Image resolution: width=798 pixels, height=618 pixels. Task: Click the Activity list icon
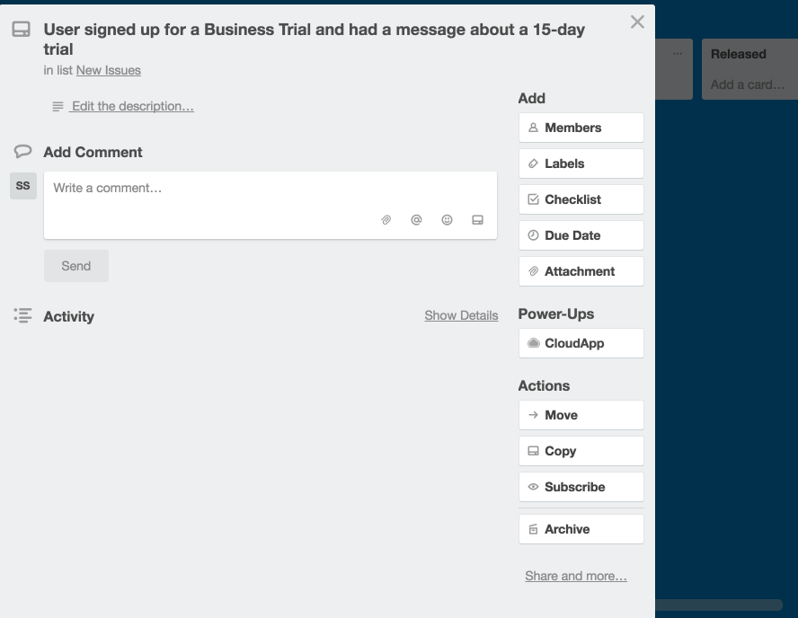pyautogui.click(x=22, y=315)
